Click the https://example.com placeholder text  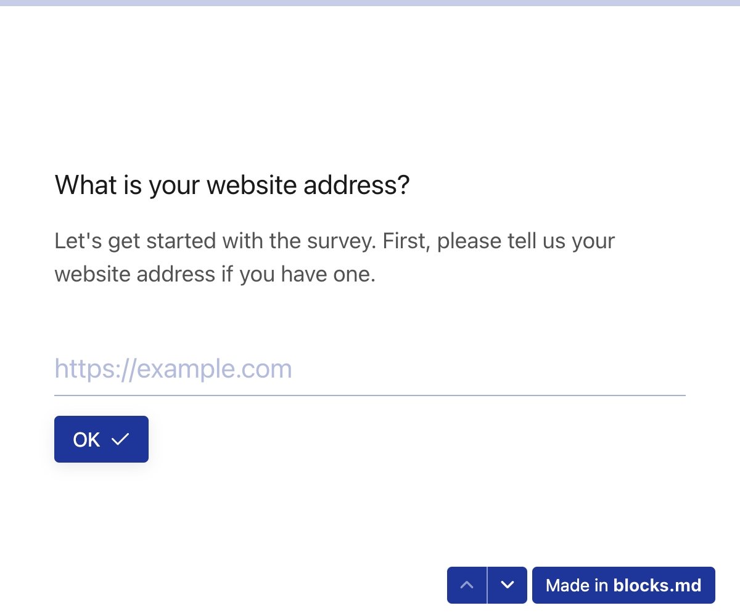(x=173, y=369)
